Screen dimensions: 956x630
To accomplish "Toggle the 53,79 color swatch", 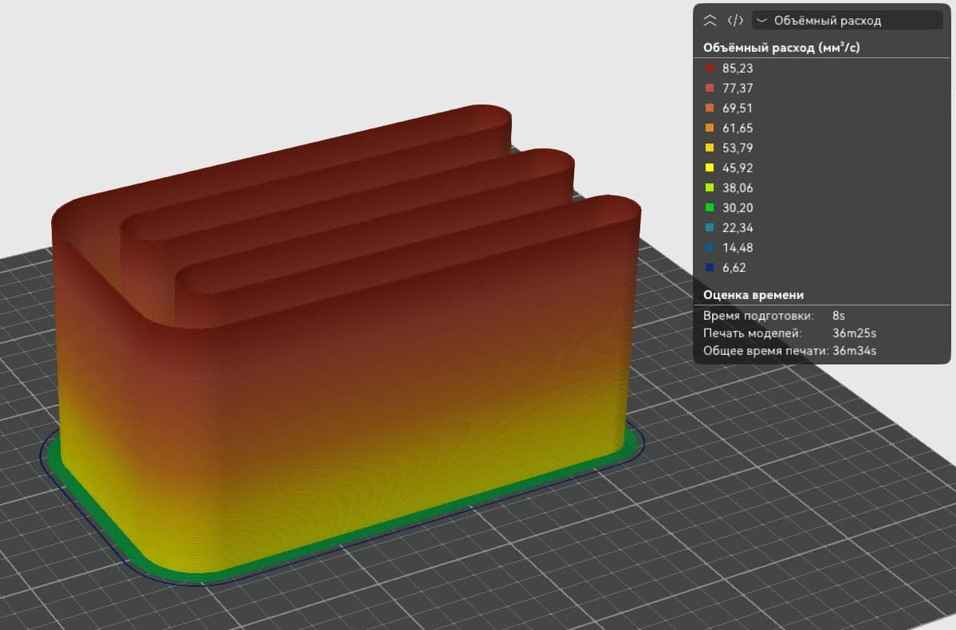I will [x=710, y=148].
